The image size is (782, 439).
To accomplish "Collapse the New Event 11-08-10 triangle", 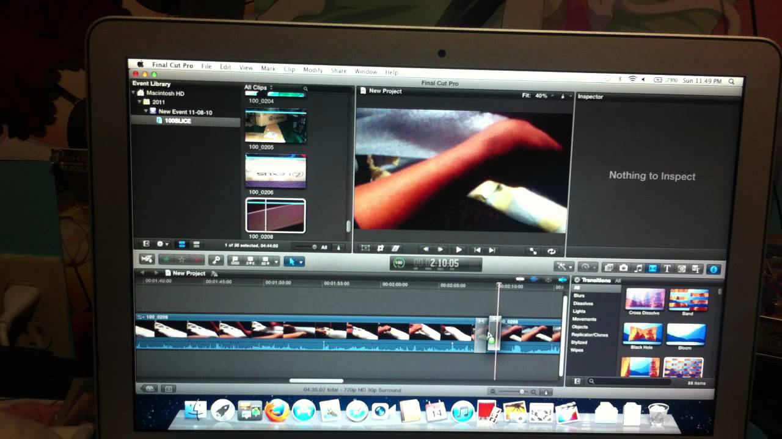I will [x=146, y=111].
